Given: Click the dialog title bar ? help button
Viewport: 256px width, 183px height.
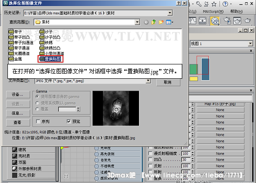Looking at the screenshot, I should [179, 3].
